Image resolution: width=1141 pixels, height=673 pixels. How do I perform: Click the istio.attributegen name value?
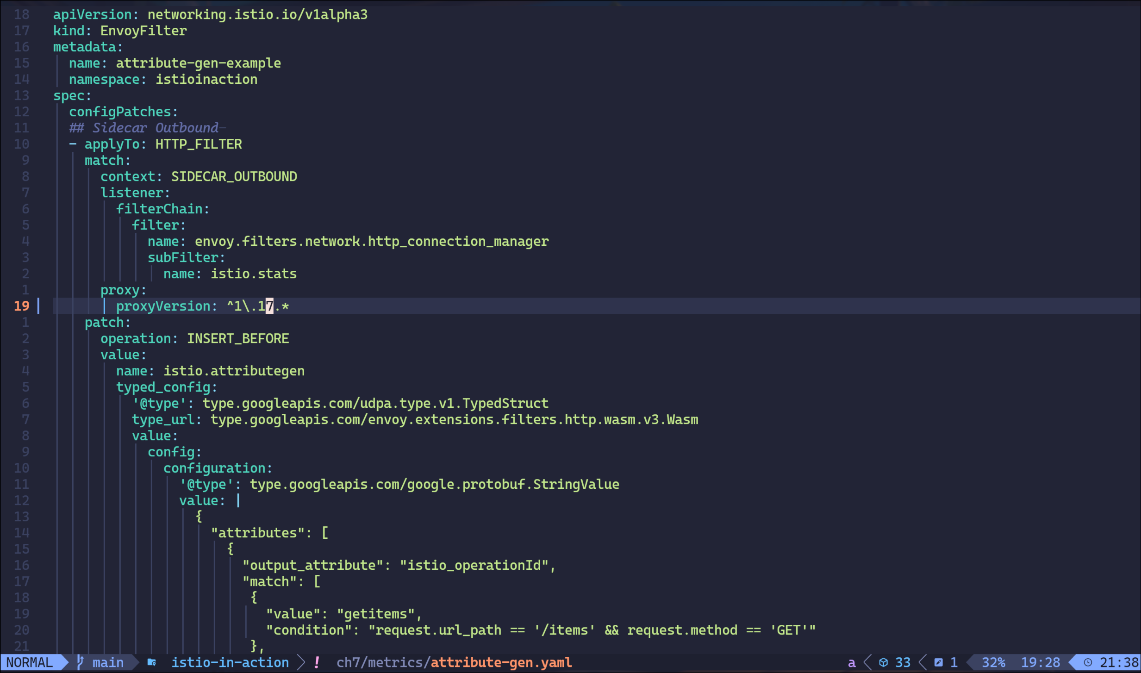click(234, 371)
